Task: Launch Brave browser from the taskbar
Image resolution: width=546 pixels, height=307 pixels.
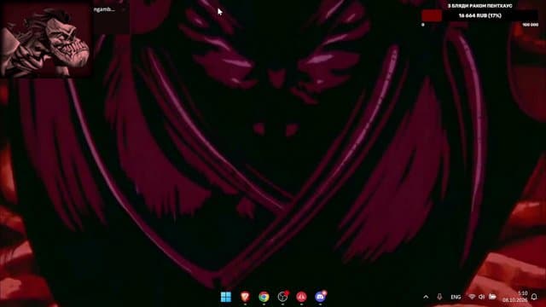Action: tap(245, 297)
